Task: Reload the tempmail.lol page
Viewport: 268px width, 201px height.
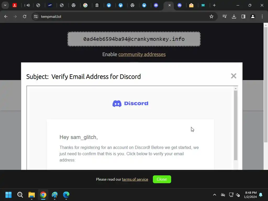Action: (x=25, y=16)
